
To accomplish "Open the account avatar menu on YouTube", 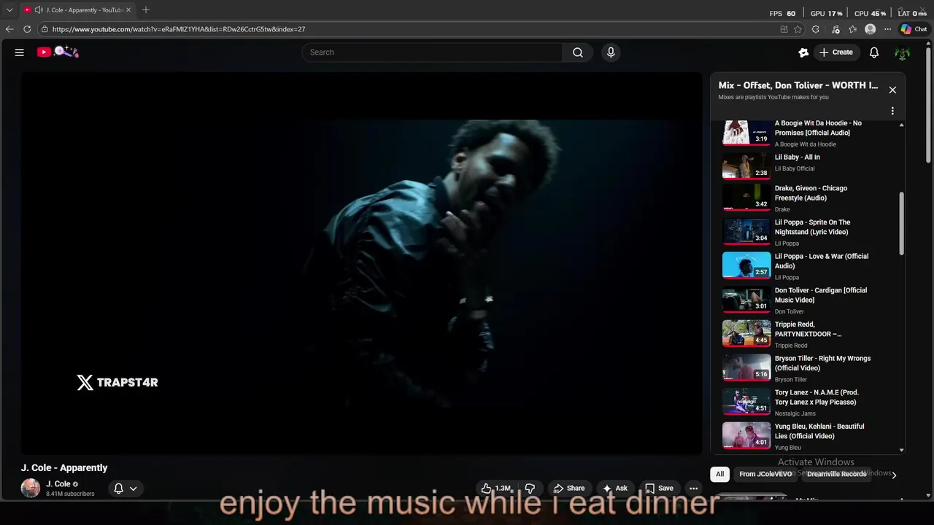I will pyautogui.click(x=903, y=52).
